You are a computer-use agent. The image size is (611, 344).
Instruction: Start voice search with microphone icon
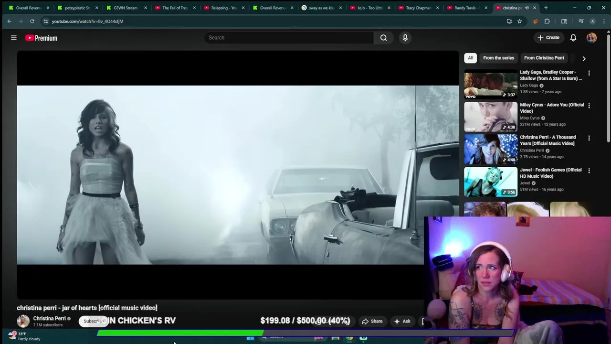click(x=405, y=38)
